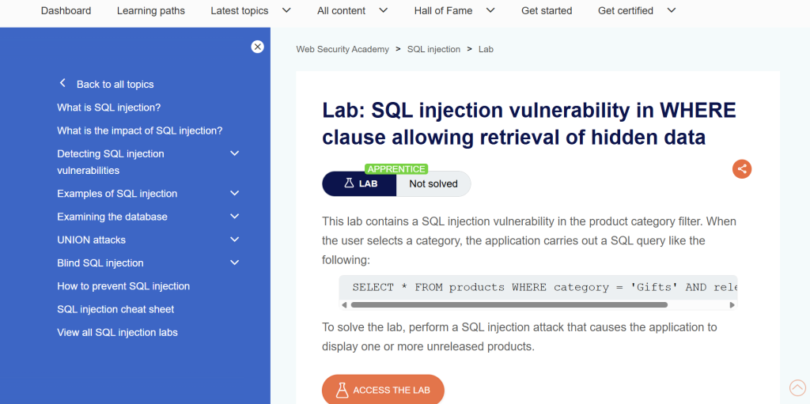Screen dimensions: 810x404
Task: Expand the Examples of SQL injection chevron
Action: 234,193
